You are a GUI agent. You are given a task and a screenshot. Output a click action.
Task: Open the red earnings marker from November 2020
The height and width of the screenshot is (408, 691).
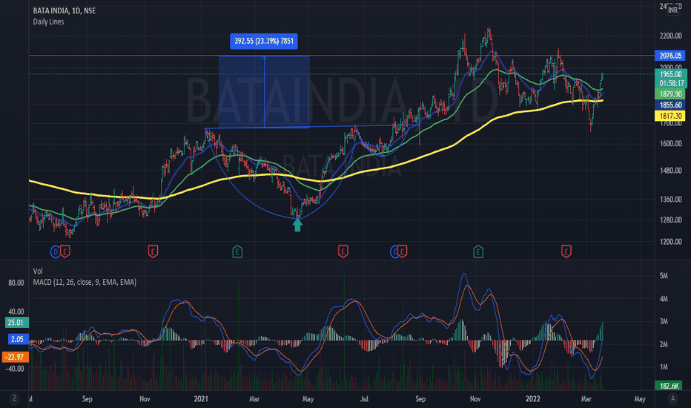[x=153, y=252]
